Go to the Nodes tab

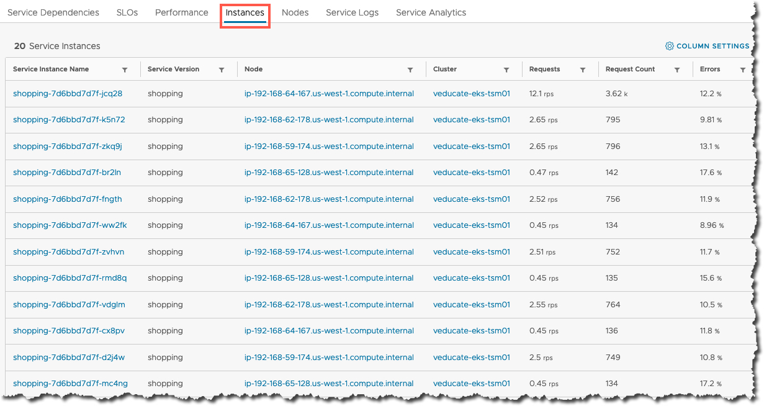[295, 12]
